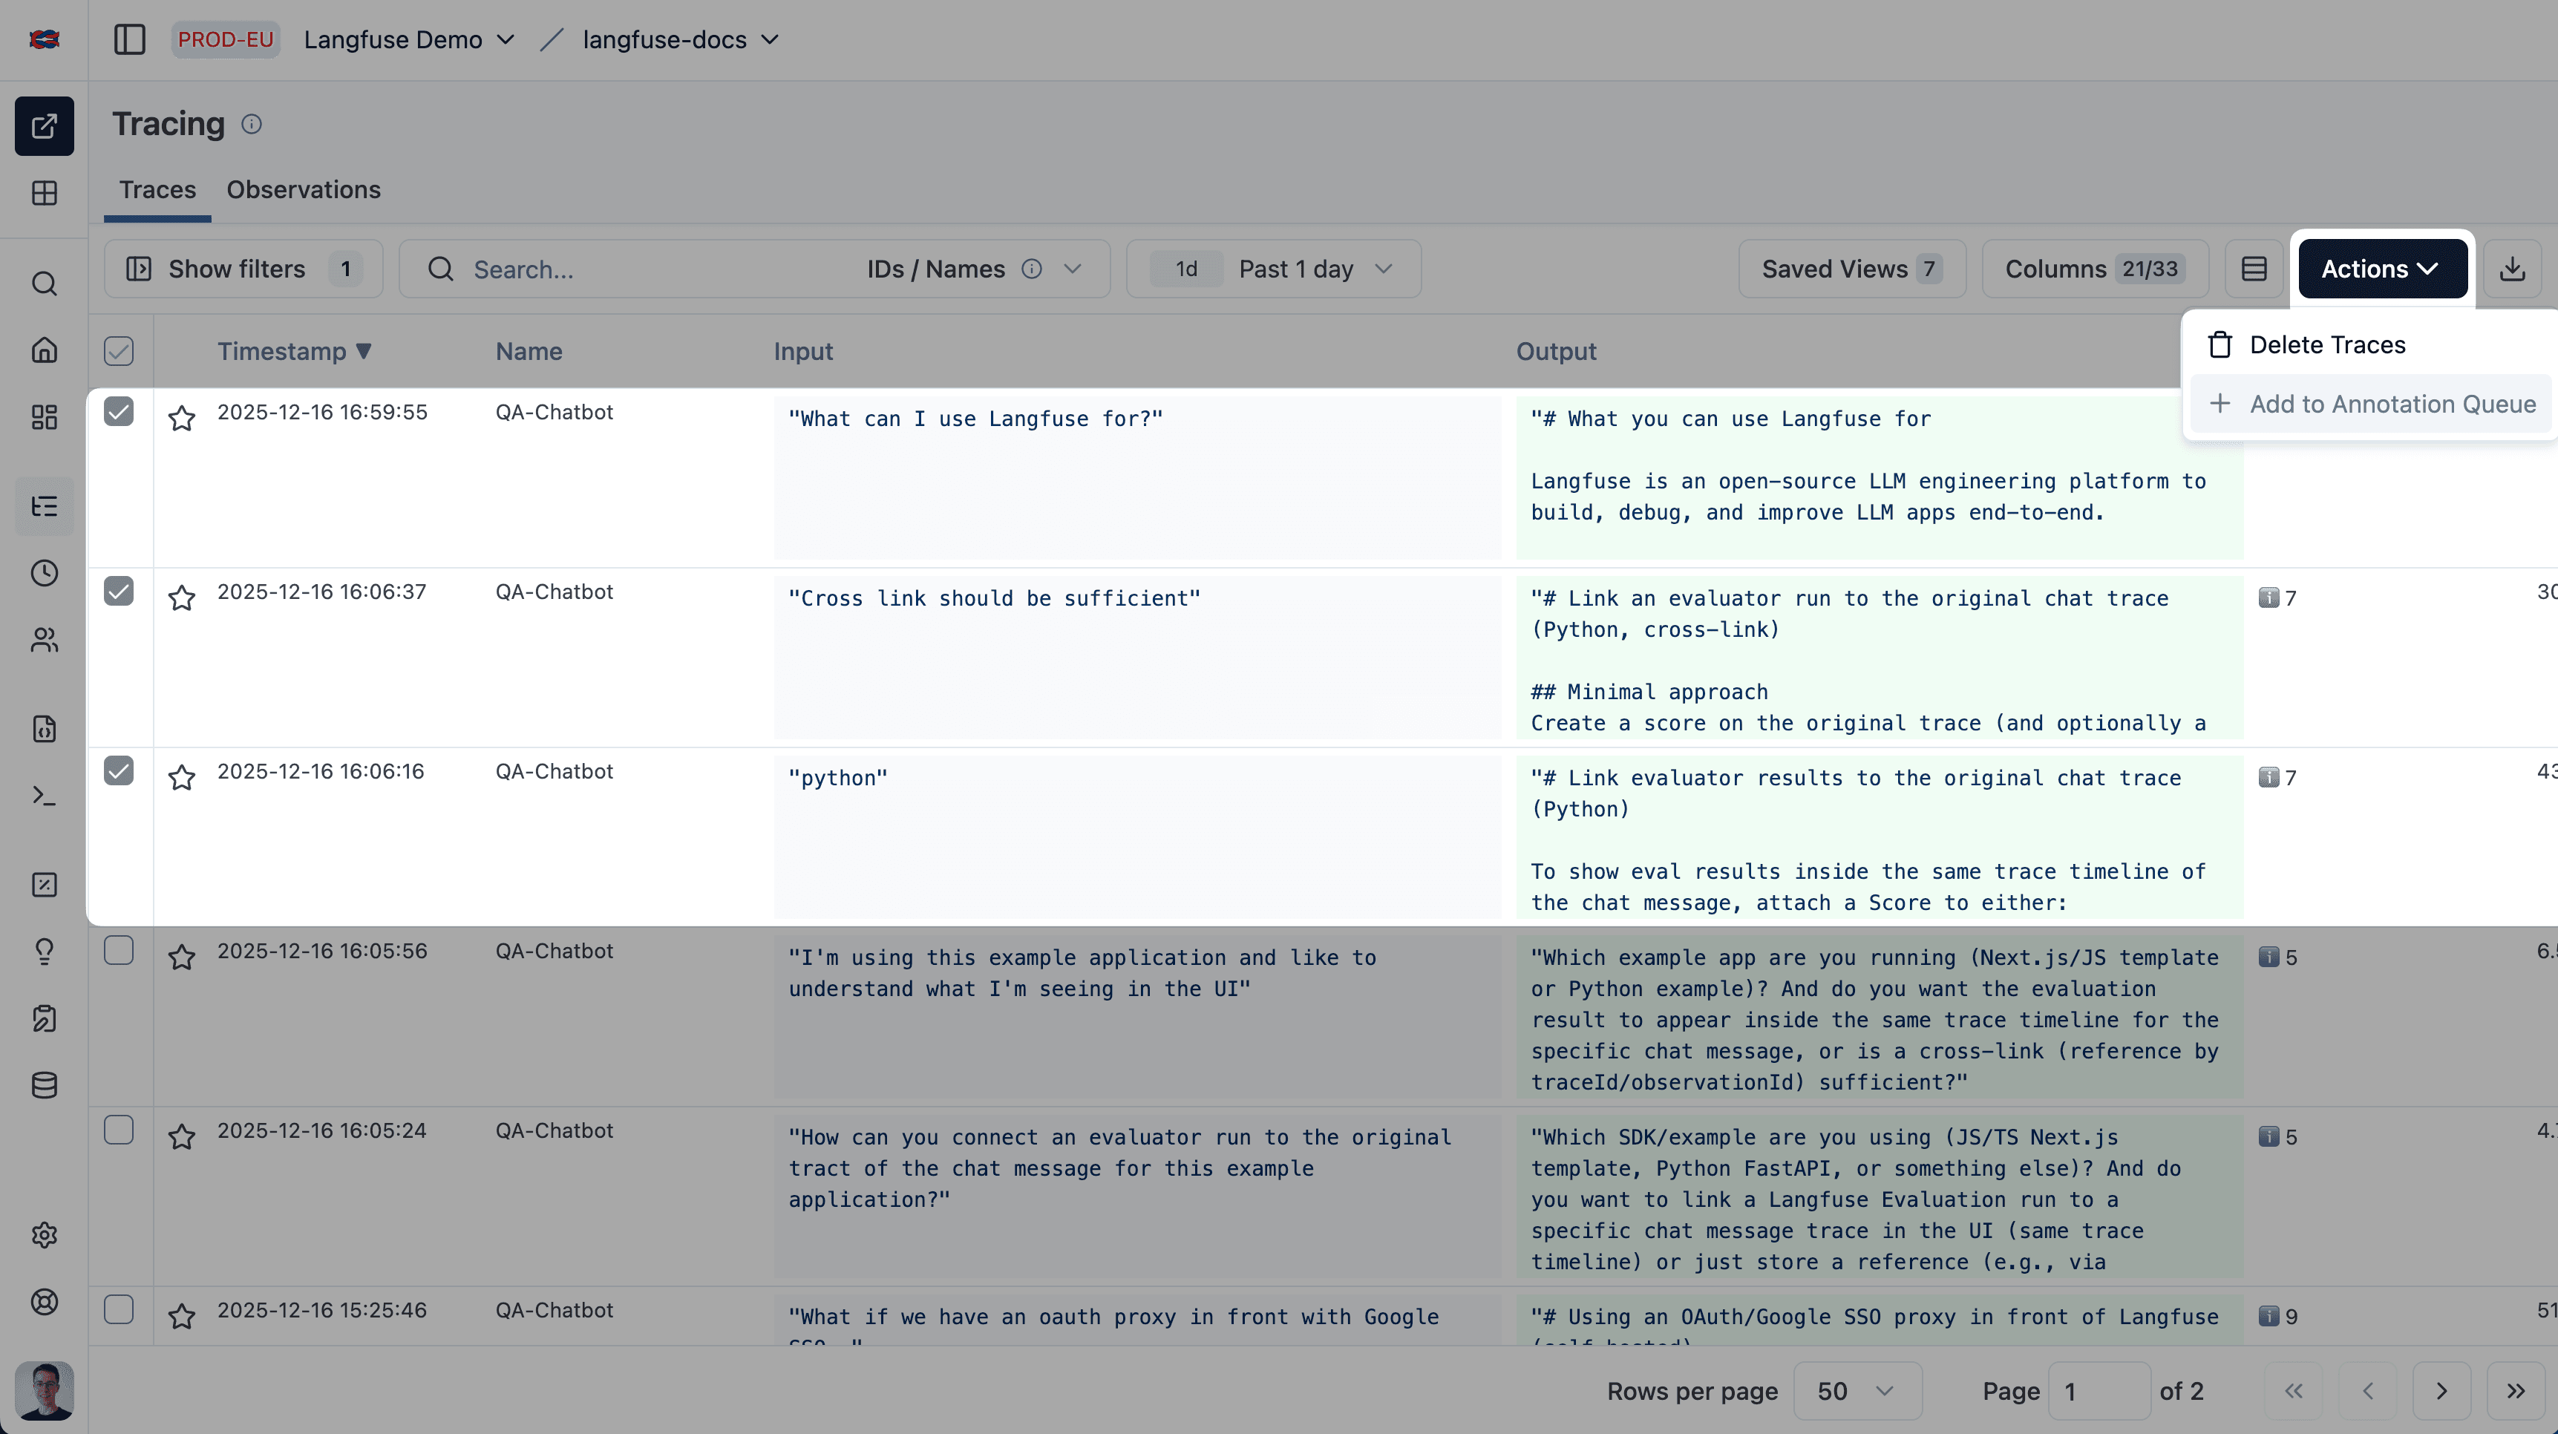Open support via the lifebuoy icon

pyautogui.click(x=44, y=1302)
